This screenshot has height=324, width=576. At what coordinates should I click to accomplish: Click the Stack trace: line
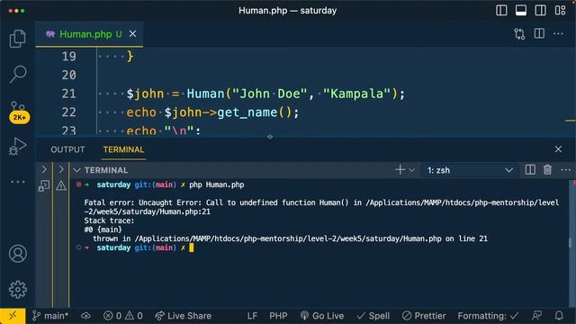[109, 220]
